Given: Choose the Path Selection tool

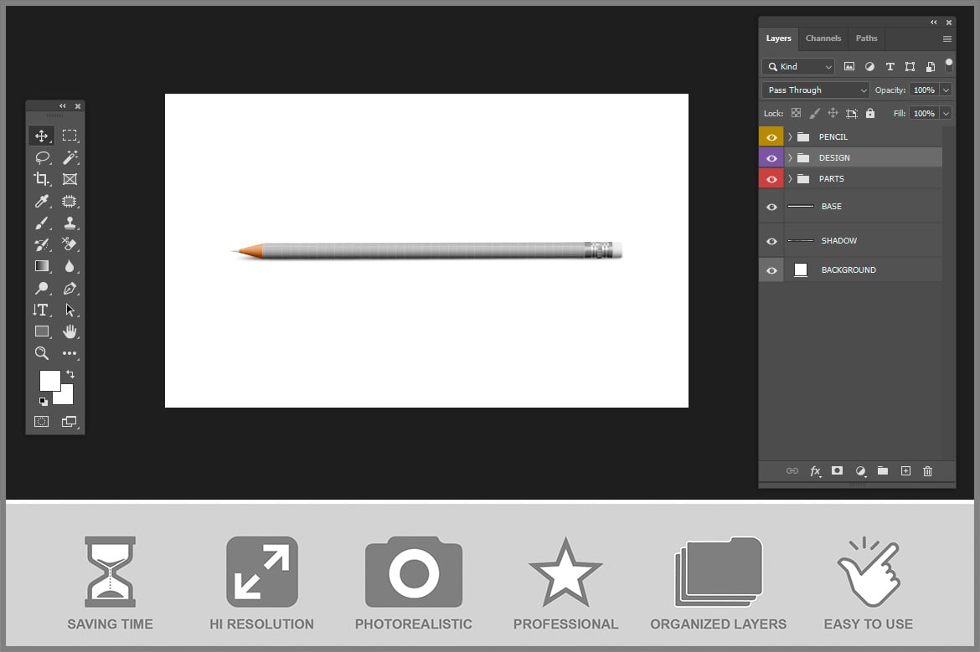Looking at the screenshot, I should pyautogui.click(x=70, y=310).
